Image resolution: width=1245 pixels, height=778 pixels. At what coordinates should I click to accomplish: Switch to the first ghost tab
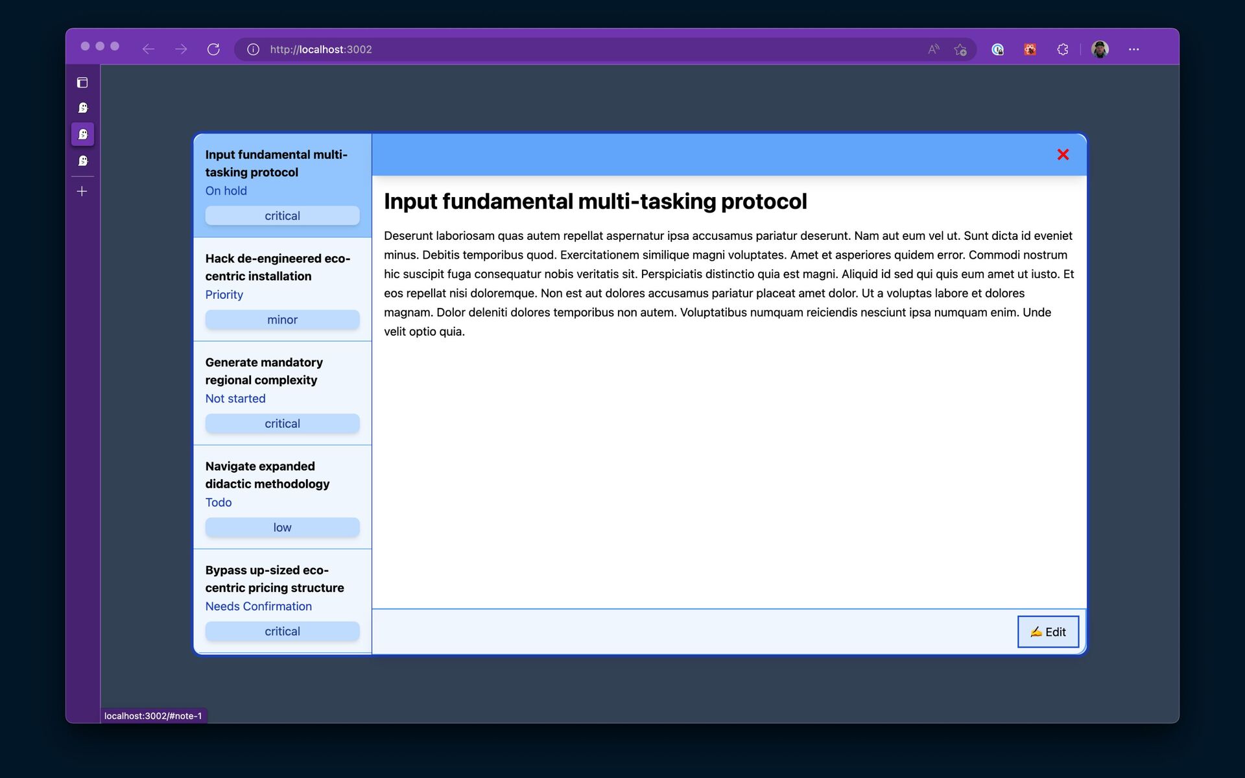click(x=82, y=108)
